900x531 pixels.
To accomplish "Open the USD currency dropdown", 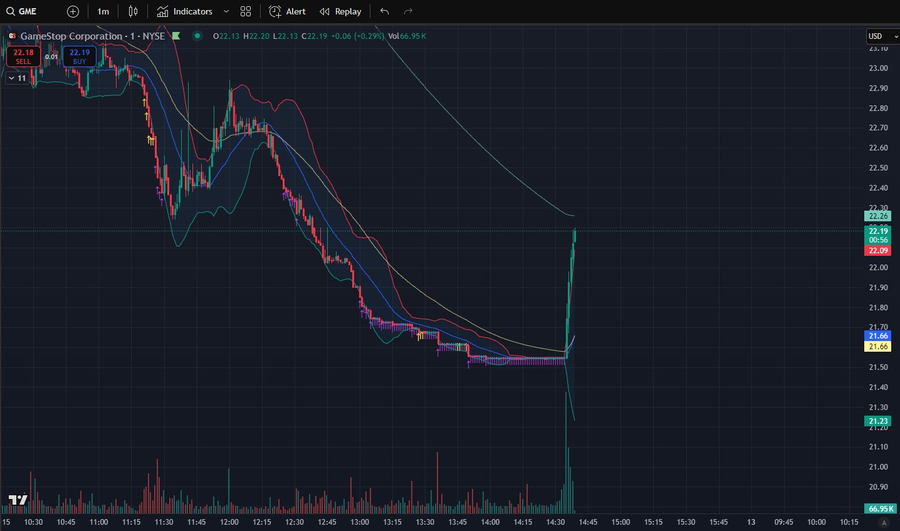I will (x=882, y=36).
